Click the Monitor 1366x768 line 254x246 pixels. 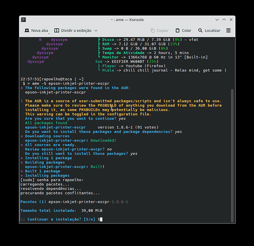(155, 57)
